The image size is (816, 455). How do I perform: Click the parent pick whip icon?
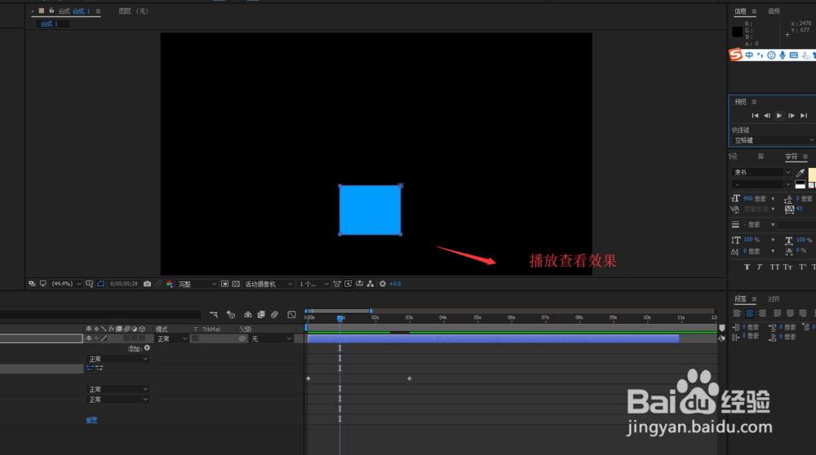(x=242, y=338)
